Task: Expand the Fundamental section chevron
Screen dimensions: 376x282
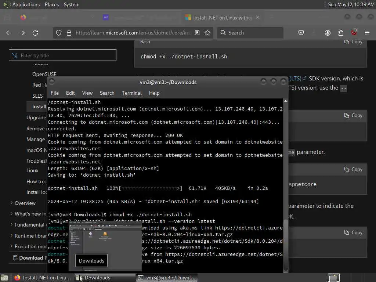Action: [11, 224]
